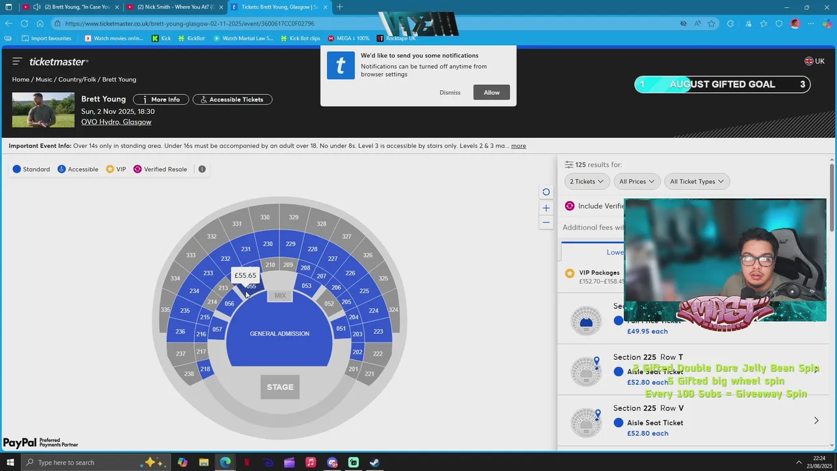The height and width of the screenshot is (471, 837).
Task: Expand the All Prices dropdown
Action: click(x=636, y=181)
